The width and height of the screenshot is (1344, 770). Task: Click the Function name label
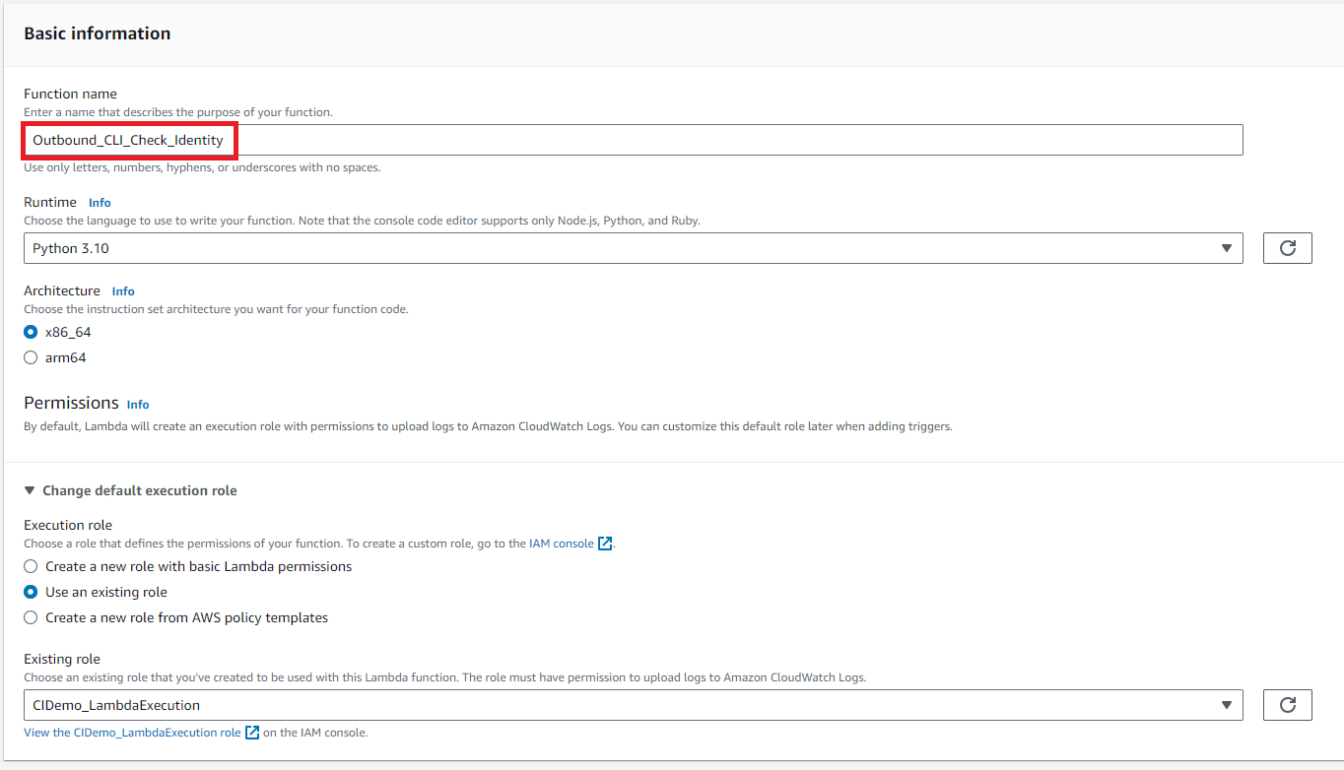coord(70,94)
